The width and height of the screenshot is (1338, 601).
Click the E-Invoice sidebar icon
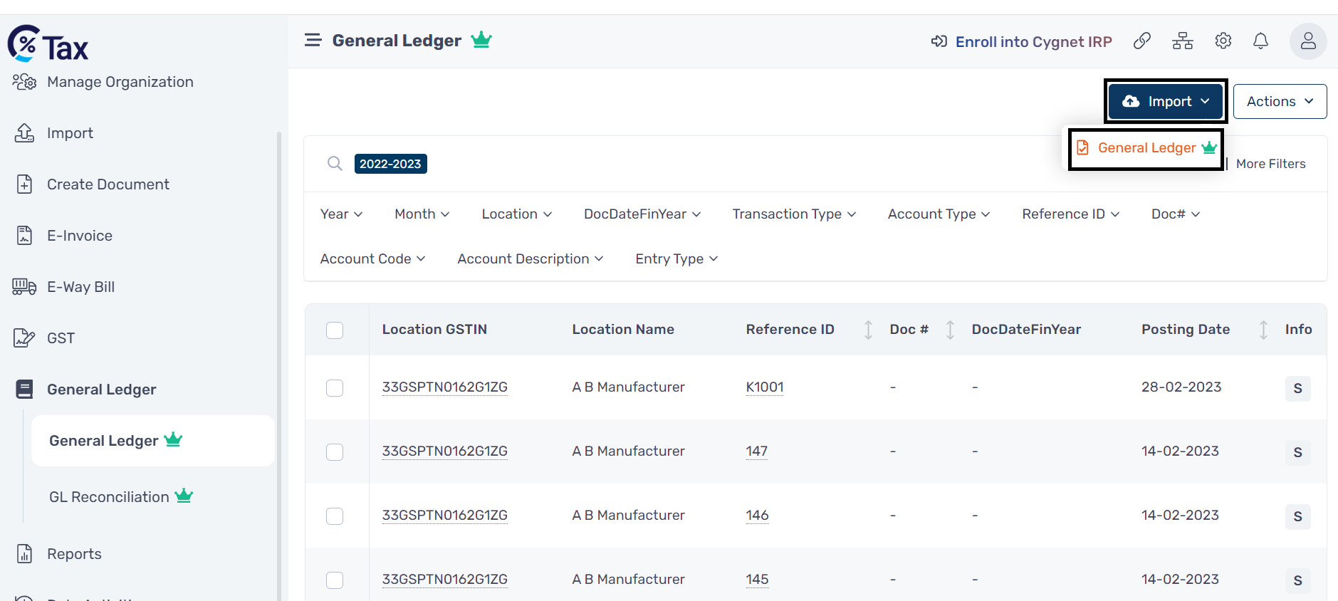click(24, 236)
